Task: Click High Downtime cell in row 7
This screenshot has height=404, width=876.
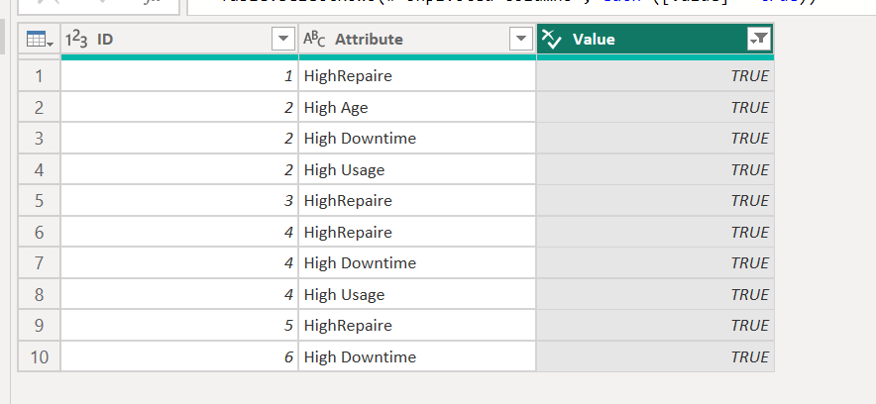Action: point(417,263)
